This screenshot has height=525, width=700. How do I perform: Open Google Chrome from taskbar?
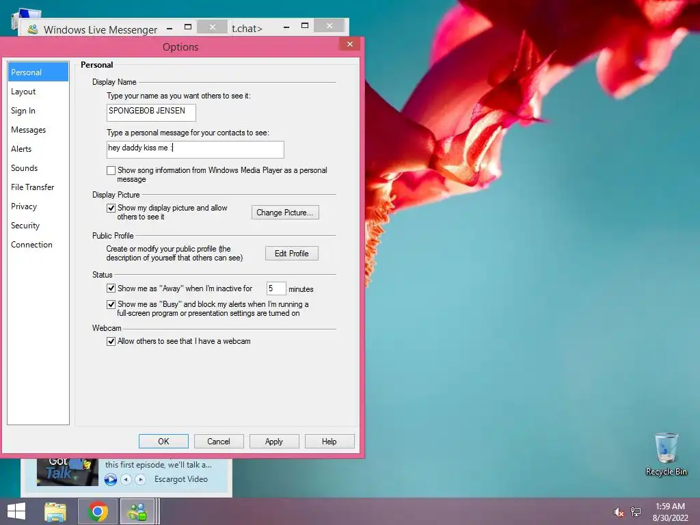click(x=98, y=511)
